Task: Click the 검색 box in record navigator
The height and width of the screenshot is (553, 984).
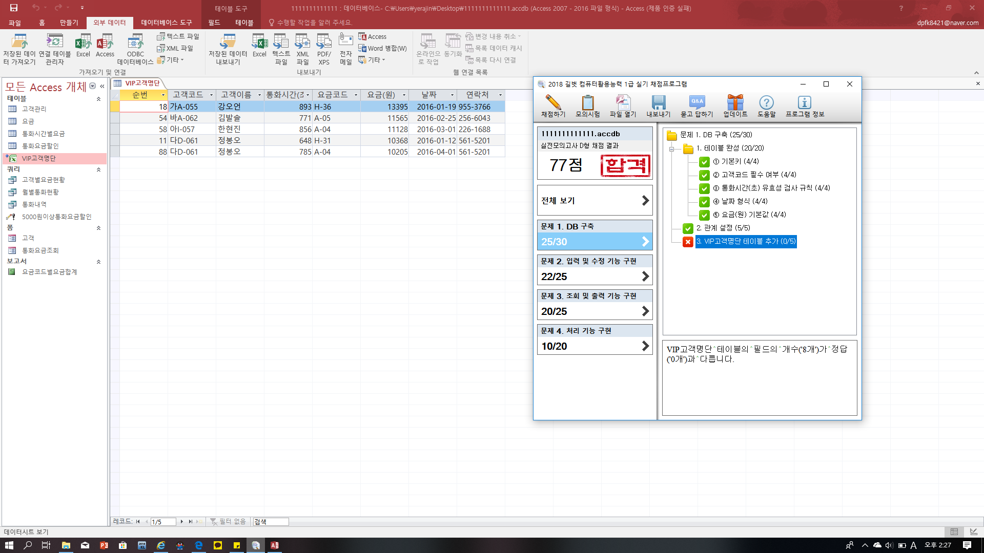Action: pos(271,522)
